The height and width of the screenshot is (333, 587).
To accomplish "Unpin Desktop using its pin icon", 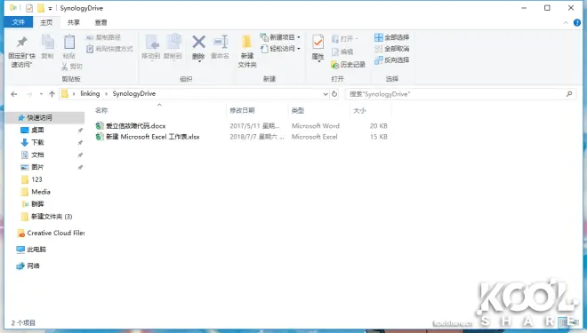I will pyautogui.click(x=80, y=130).
